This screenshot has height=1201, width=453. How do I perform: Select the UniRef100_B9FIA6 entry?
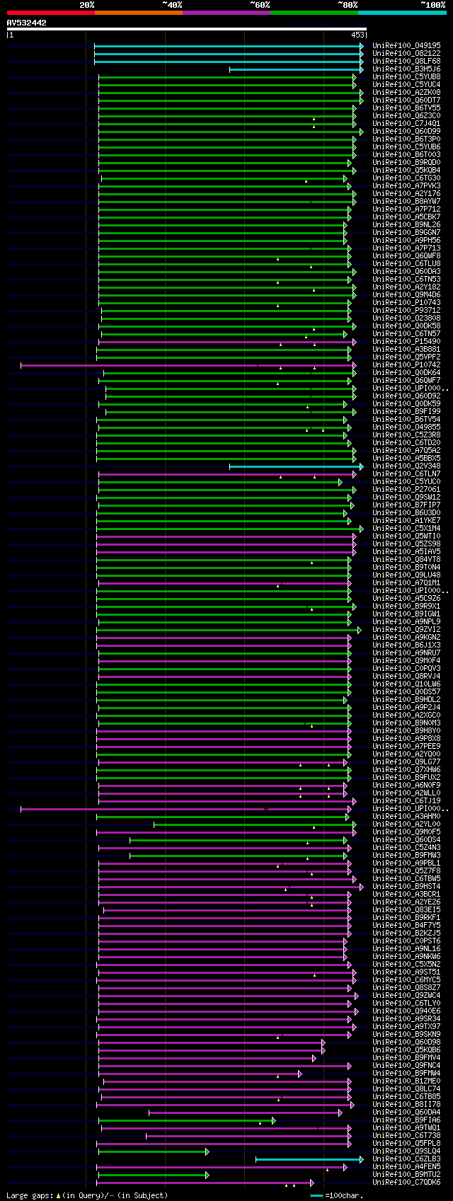pos(406,1120)
